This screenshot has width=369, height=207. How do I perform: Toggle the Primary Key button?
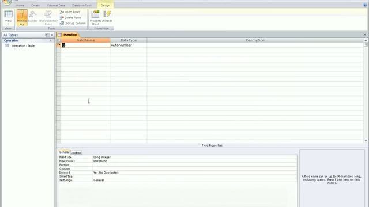click(x=22, y=18)
